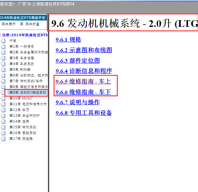
Task: Follow the 9.6.3 部件定位图 link
Action: click(78, 60)
